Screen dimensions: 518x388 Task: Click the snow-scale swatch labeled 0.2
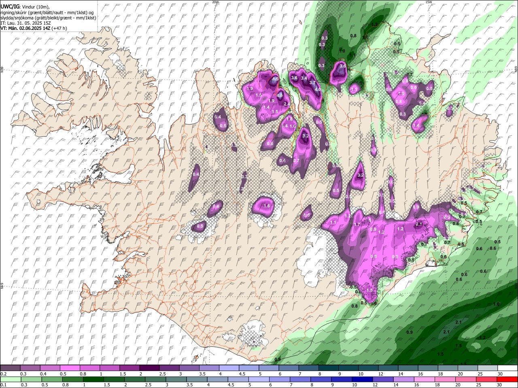tap(10, 368)
